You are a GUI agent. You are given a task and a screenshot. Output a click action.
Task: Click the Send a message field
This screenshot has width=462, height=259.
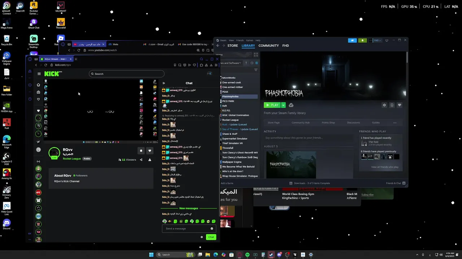(x=188, y=228)
